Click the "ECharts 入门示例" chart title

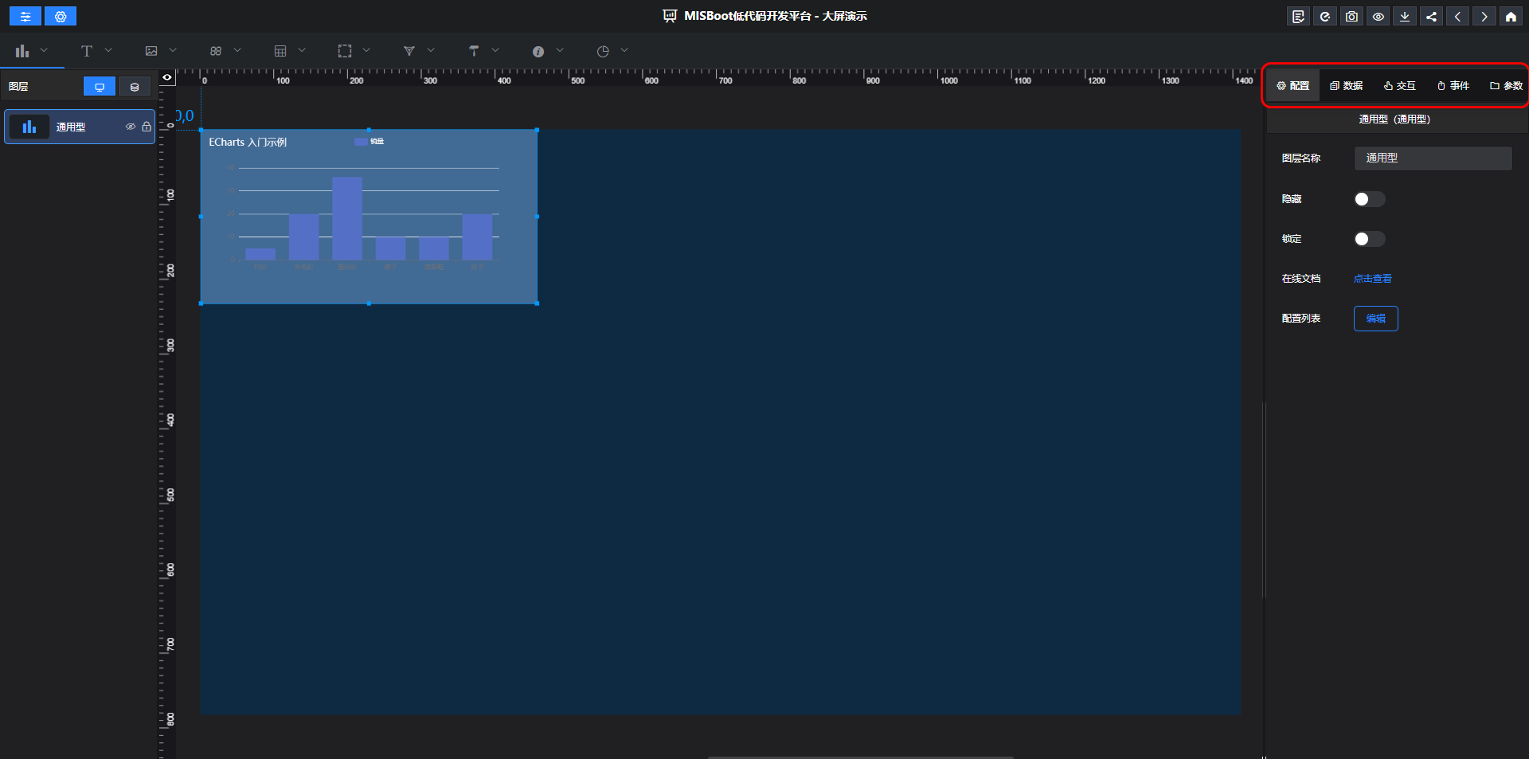click(248, 143)
